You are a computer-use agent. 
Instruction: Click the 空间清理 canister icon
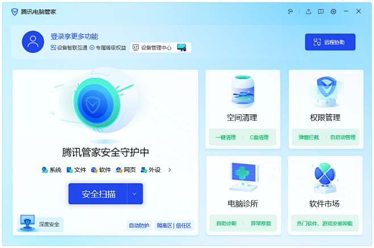pyautogui.click(x=243, y=92)
